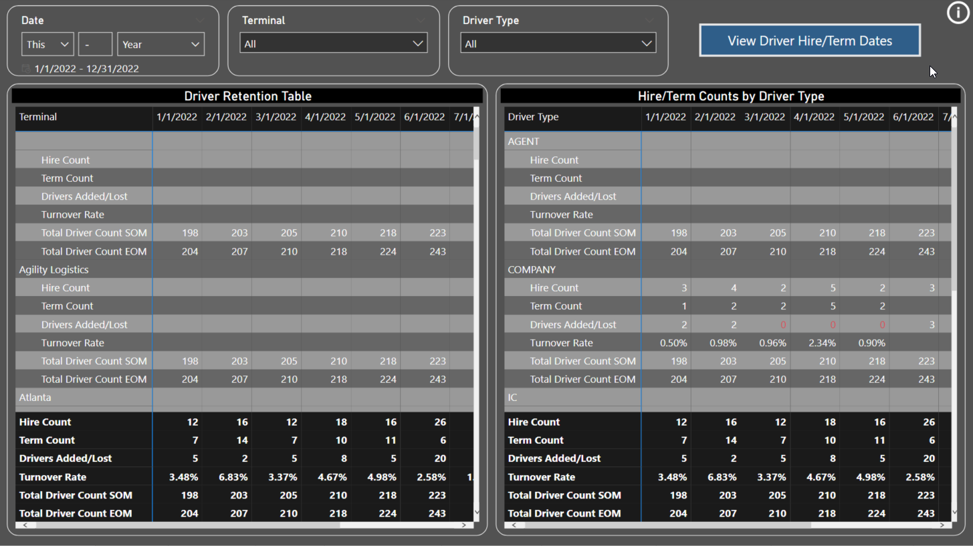Click the right arrow of Hire/Term Counts horizontal scrollbar

coord(943,525)
